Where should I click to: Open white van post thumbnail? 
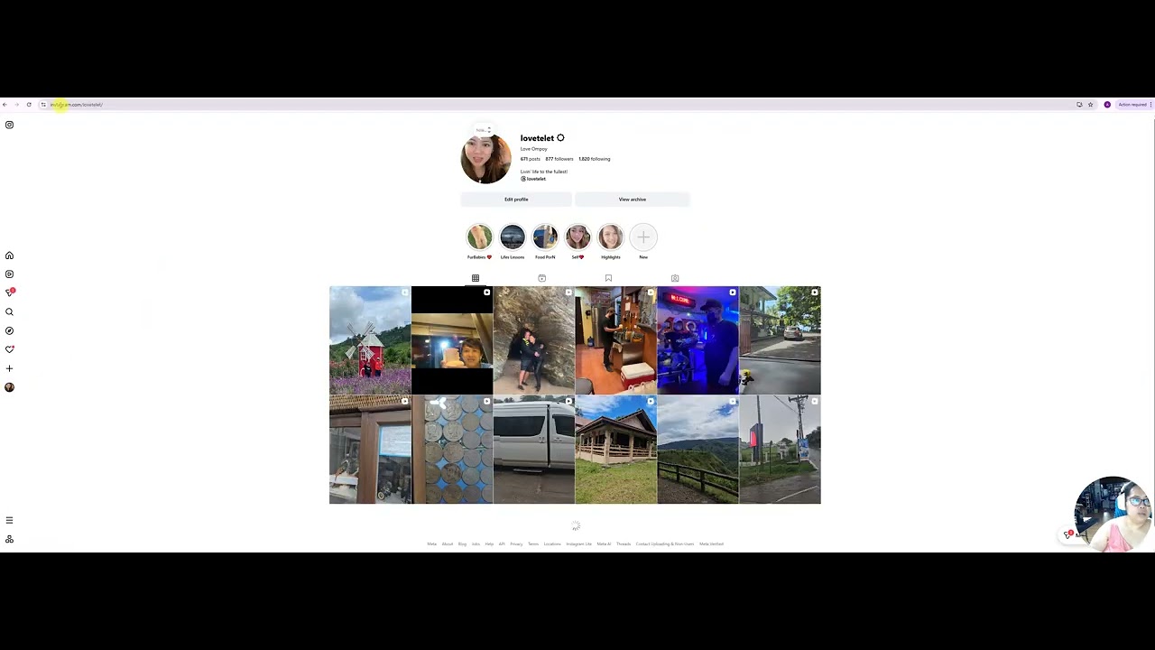[534, 450]
